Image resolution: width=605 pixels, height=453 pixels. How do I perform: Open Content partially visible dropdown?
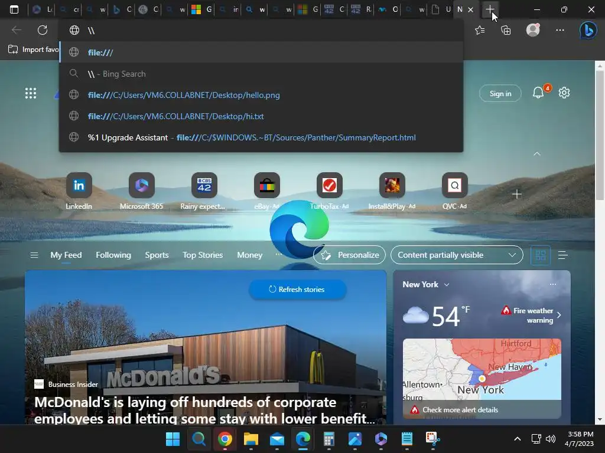[x=457, y=255]
